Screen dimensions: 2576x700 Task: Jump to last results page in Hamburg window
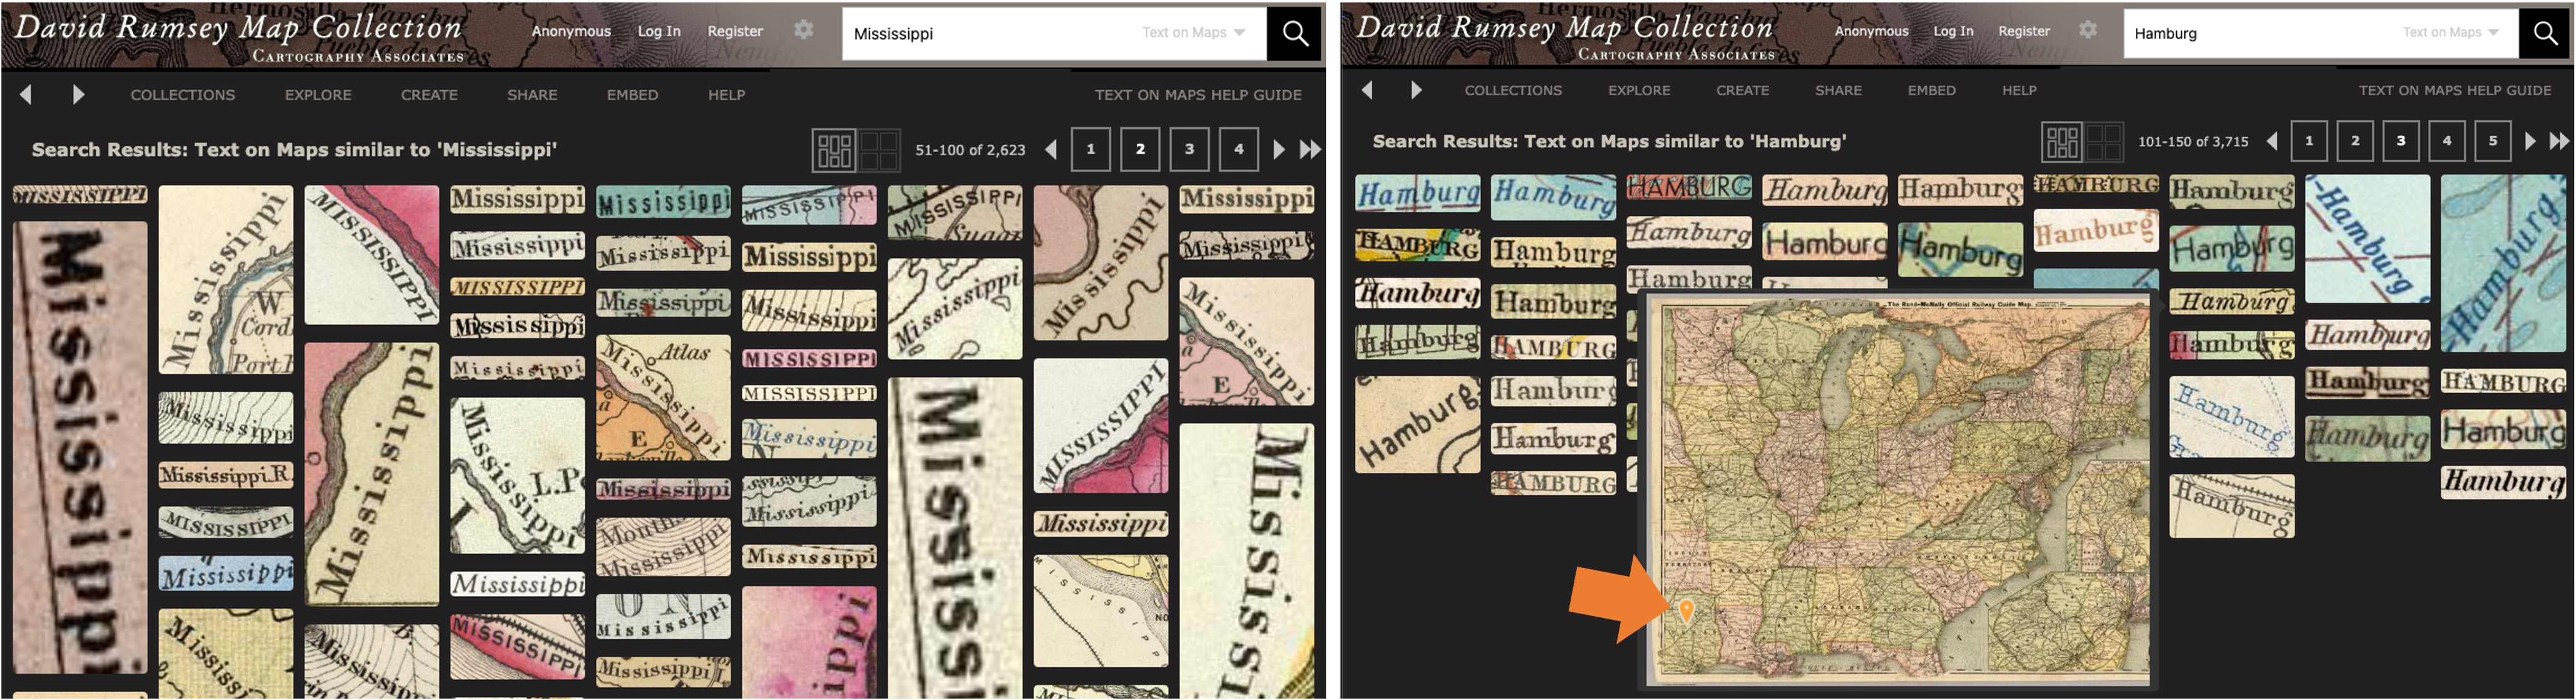2559,141
